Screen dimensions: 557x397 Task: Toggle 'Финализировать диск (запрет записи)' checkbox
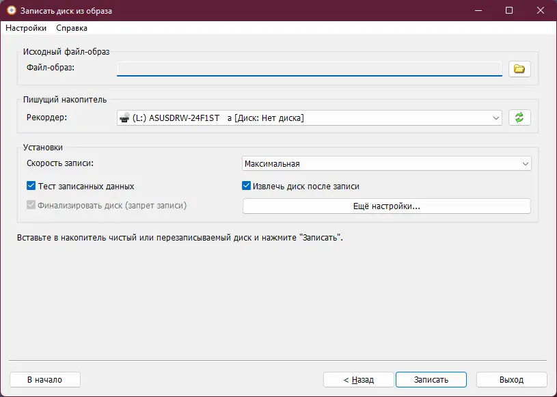(31, 205)
